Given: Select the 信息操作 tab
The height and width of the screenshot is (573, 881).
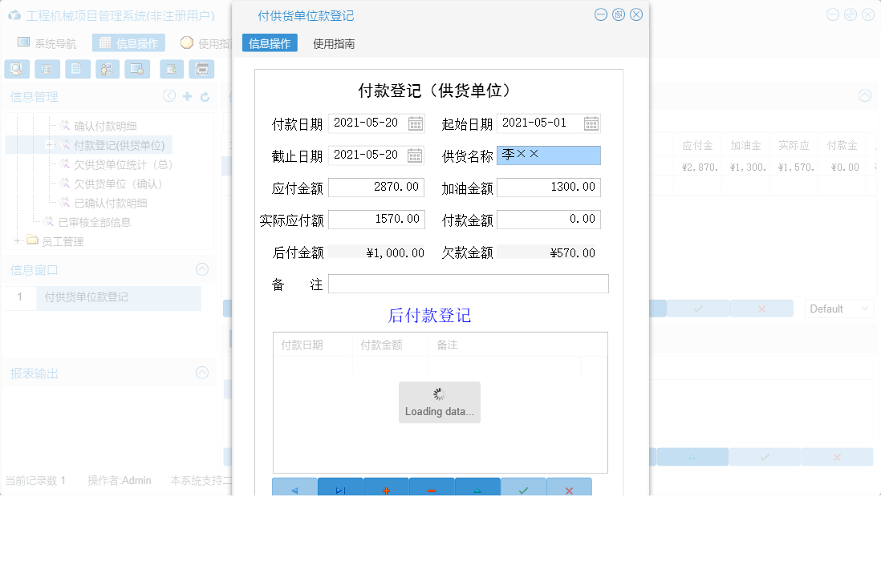Looking at the screenshot, I should (270, 43).
